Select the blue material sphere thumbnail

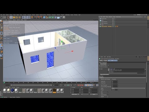tap(12, 91)
